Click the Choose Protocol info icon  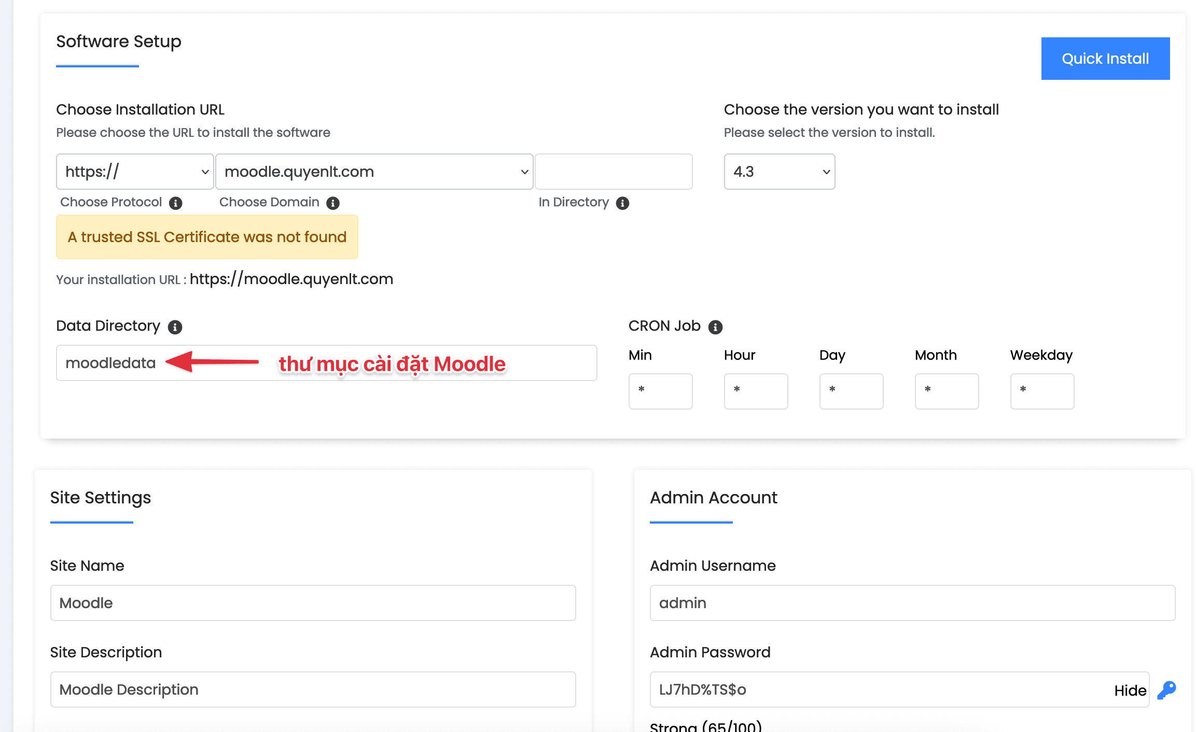[x=176, y=203]
